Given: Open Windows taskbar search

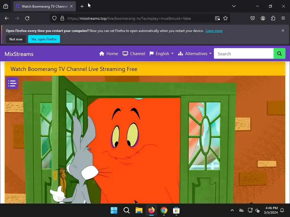Looking at the screenshot, I should pyautogui.click(x=127, y=210).
